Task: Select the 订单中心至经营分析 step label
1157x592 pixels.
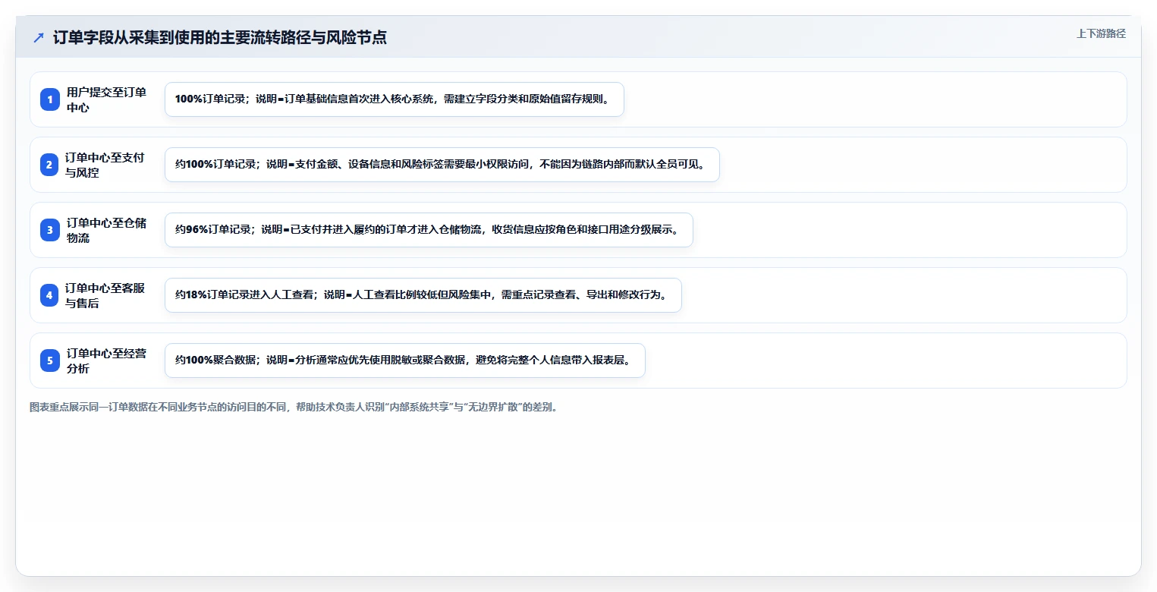Action: tap(106, 361)
